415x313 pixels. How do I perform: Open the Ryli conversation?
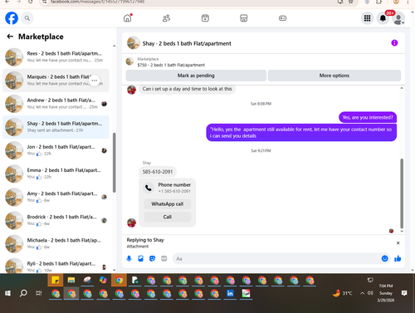point(56,266)
